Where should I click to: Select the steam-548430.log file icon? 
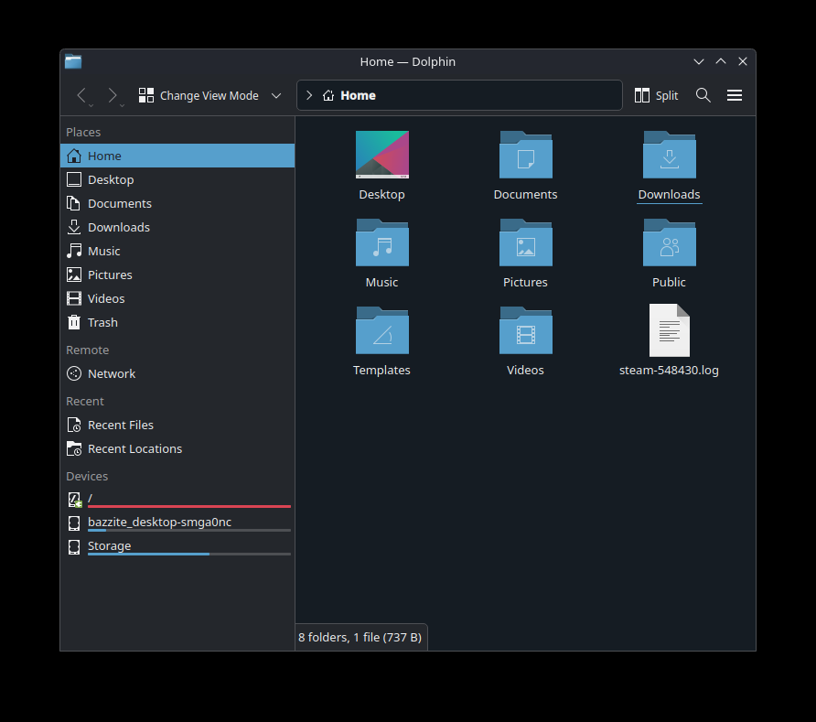click(670, 330)
